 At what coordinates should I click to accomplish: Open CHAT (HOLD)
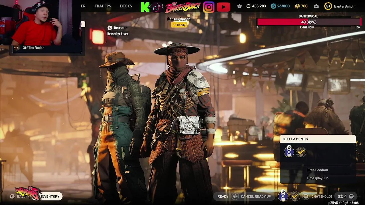(x=322, y=196)
